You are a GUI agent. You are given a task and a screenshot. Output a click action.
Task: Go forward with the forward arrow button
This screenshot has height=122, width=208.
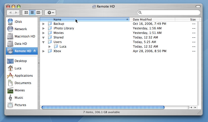point(16,12)
